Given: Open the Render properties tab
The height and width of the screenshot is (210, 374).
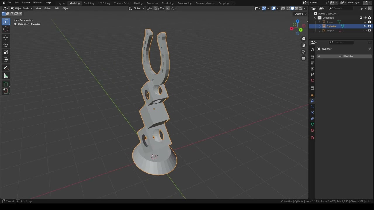Looking at the screenshot, I should tap(312, 57).
